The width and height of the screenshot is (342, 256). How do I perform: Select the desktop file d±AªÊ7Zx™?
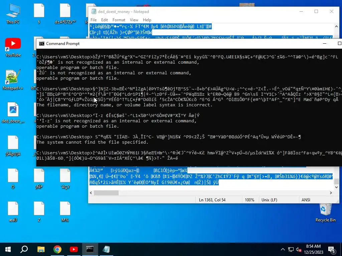coord(65,14)
